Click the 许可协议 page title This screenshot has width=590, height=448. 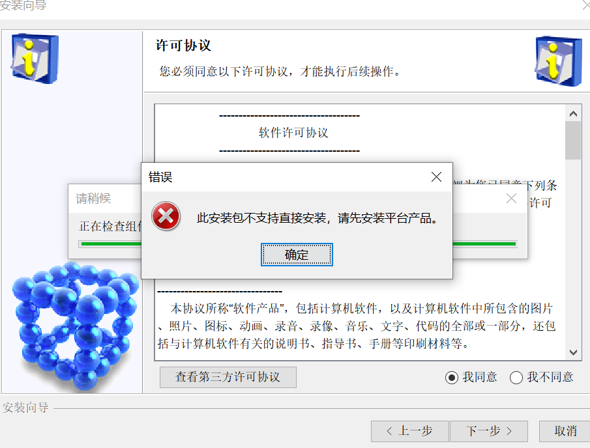pos(183,46)
